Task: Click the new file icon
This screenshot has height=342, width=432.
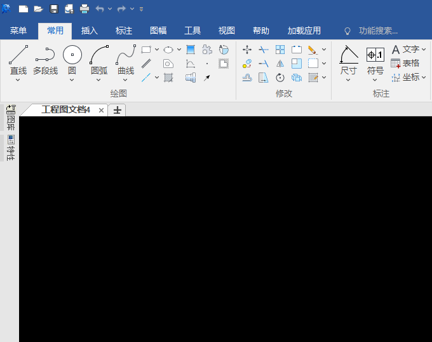Action: point(24,9)
